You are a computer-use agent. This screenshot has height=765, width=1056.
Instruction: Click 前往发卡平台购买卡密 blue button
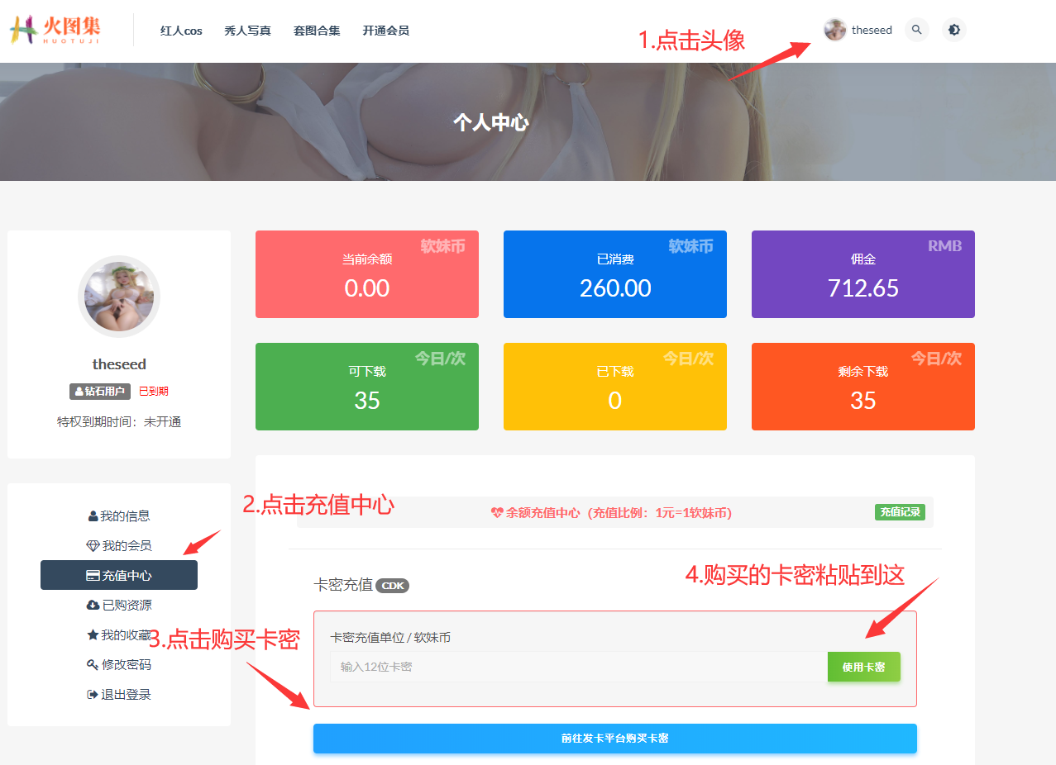[x=614, y=739]
